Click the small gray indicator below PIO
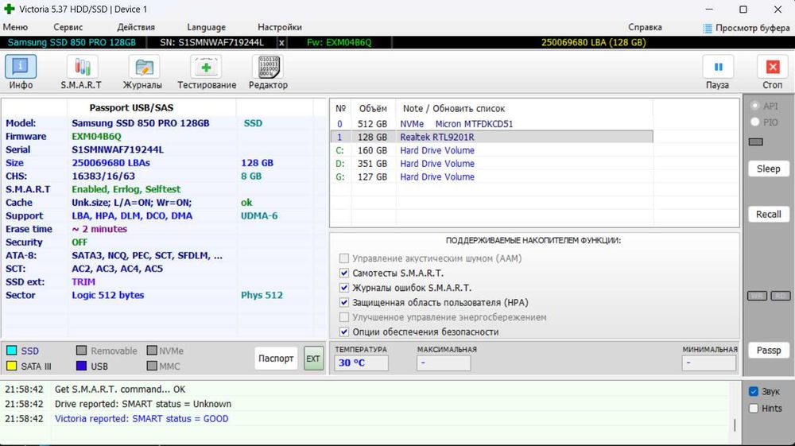This screenshot has height=446, width=795. click(x=755, y=142)
